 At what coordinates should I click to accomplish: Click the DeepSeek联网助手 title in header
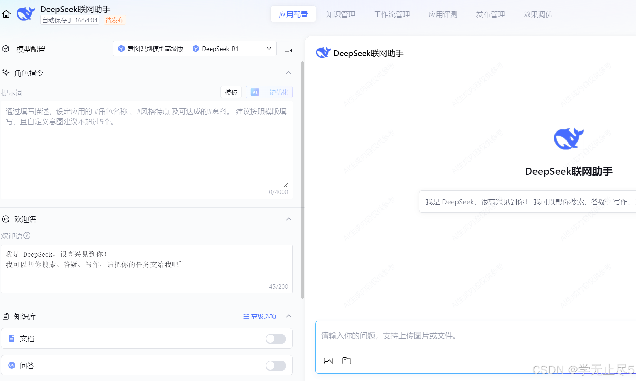pos(75,9)
